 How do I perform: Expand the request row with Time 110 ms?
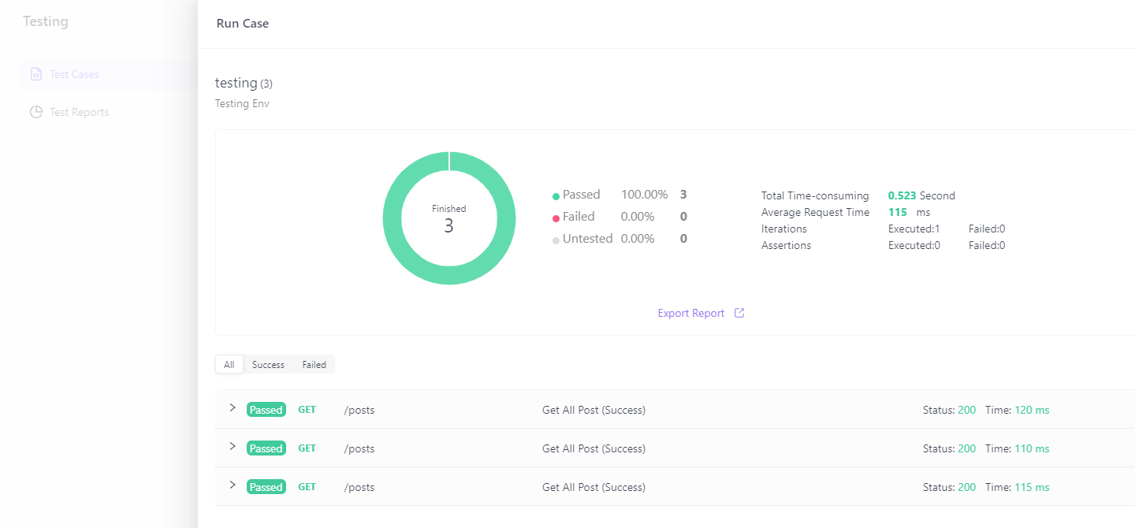pyautogui.click(x=233, y=446)
